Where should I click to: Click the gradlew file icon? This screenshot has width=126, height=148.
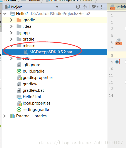(x=19, y=84)
